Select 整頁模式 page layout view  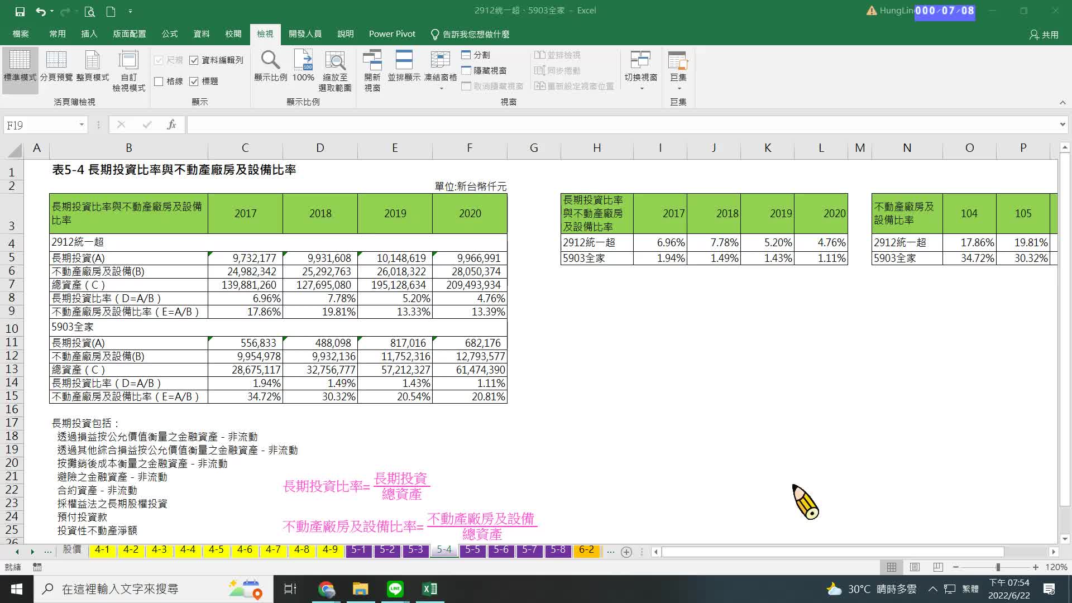pyautogui.click(x=93, y=66)
